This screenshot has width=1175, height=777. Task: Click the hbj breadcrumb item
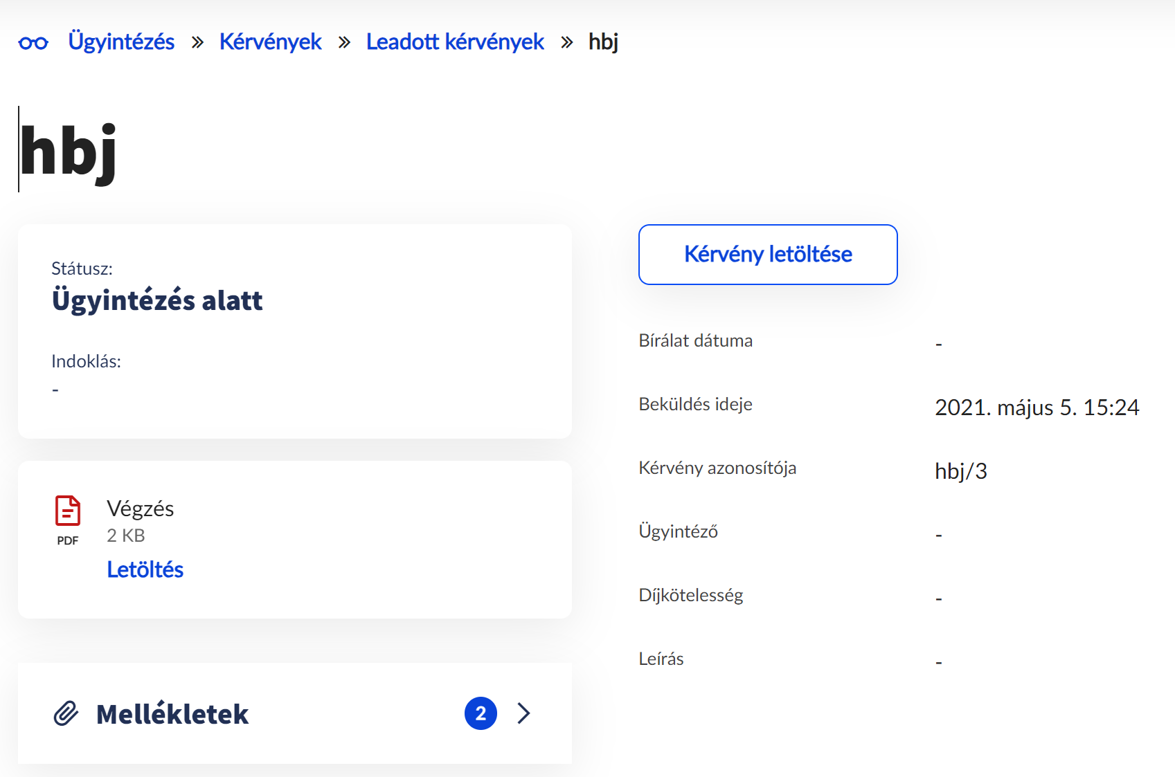602,42
